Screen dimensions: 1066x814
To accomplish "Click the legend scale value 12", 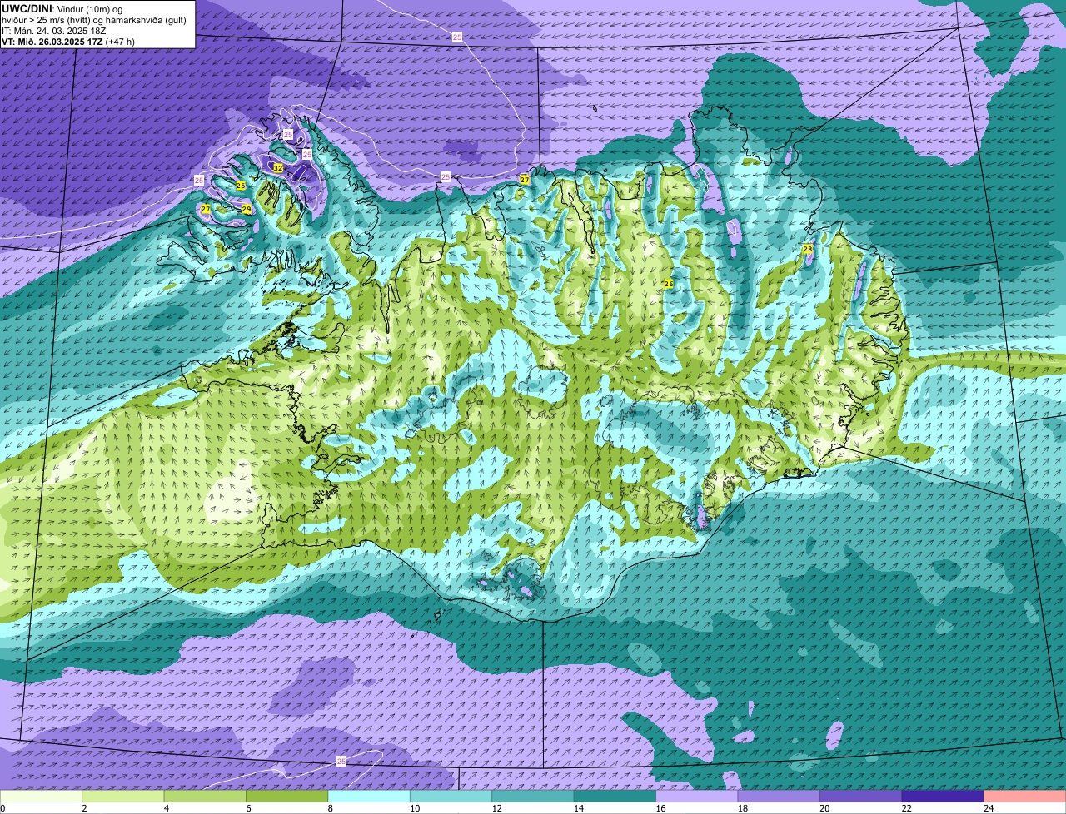I will [496, 808].
